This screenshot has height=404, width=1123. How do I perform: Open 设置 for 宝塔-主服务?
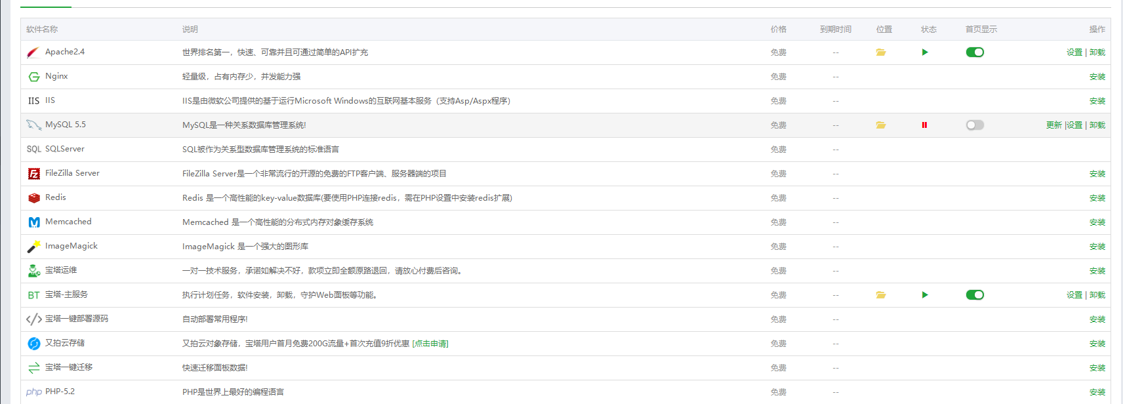coord(1074,295)
